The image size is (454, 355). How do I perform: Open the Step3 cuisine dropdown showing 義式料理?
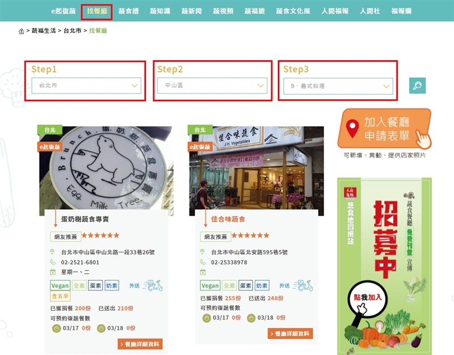click(338, 86)
